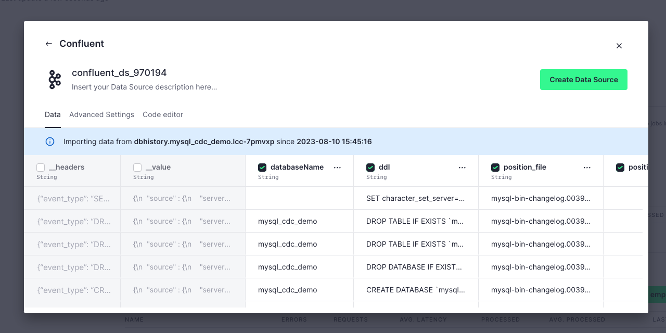Enable the __headers column checkbox
This screenshot has width=666, height=333.
click(41, 168)
